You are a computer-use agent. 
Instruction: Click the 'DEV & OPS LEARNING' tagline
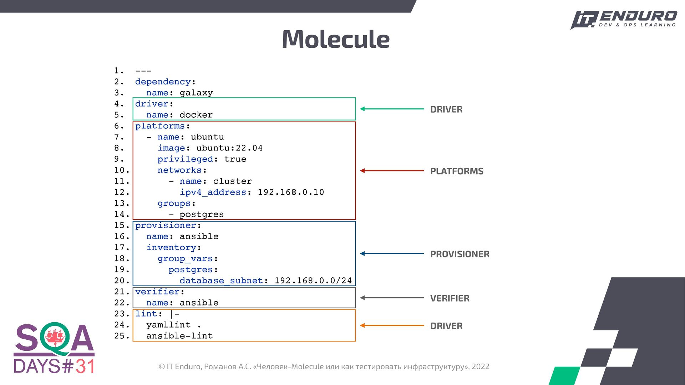coord(637,25)
